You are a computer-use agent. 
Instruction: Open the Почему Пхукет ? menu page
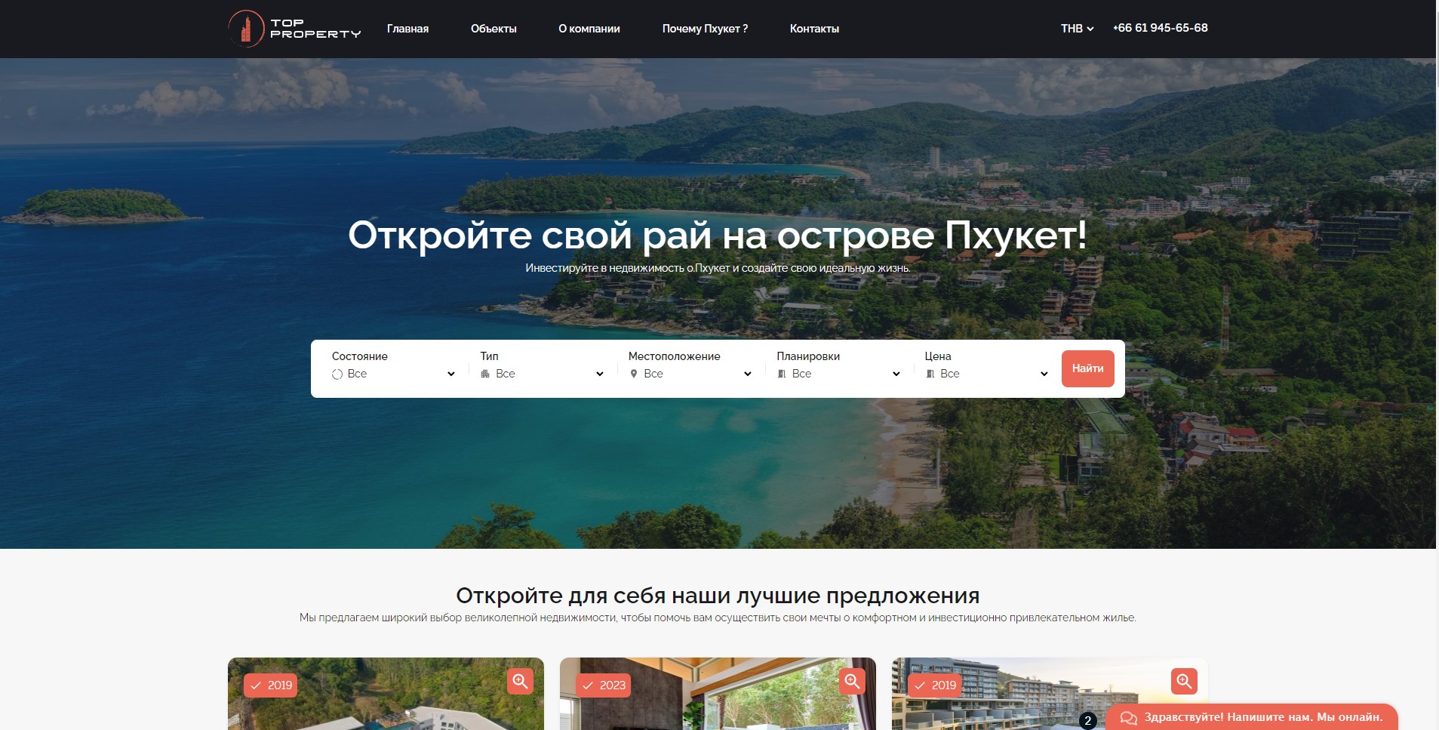click(705, 29)
